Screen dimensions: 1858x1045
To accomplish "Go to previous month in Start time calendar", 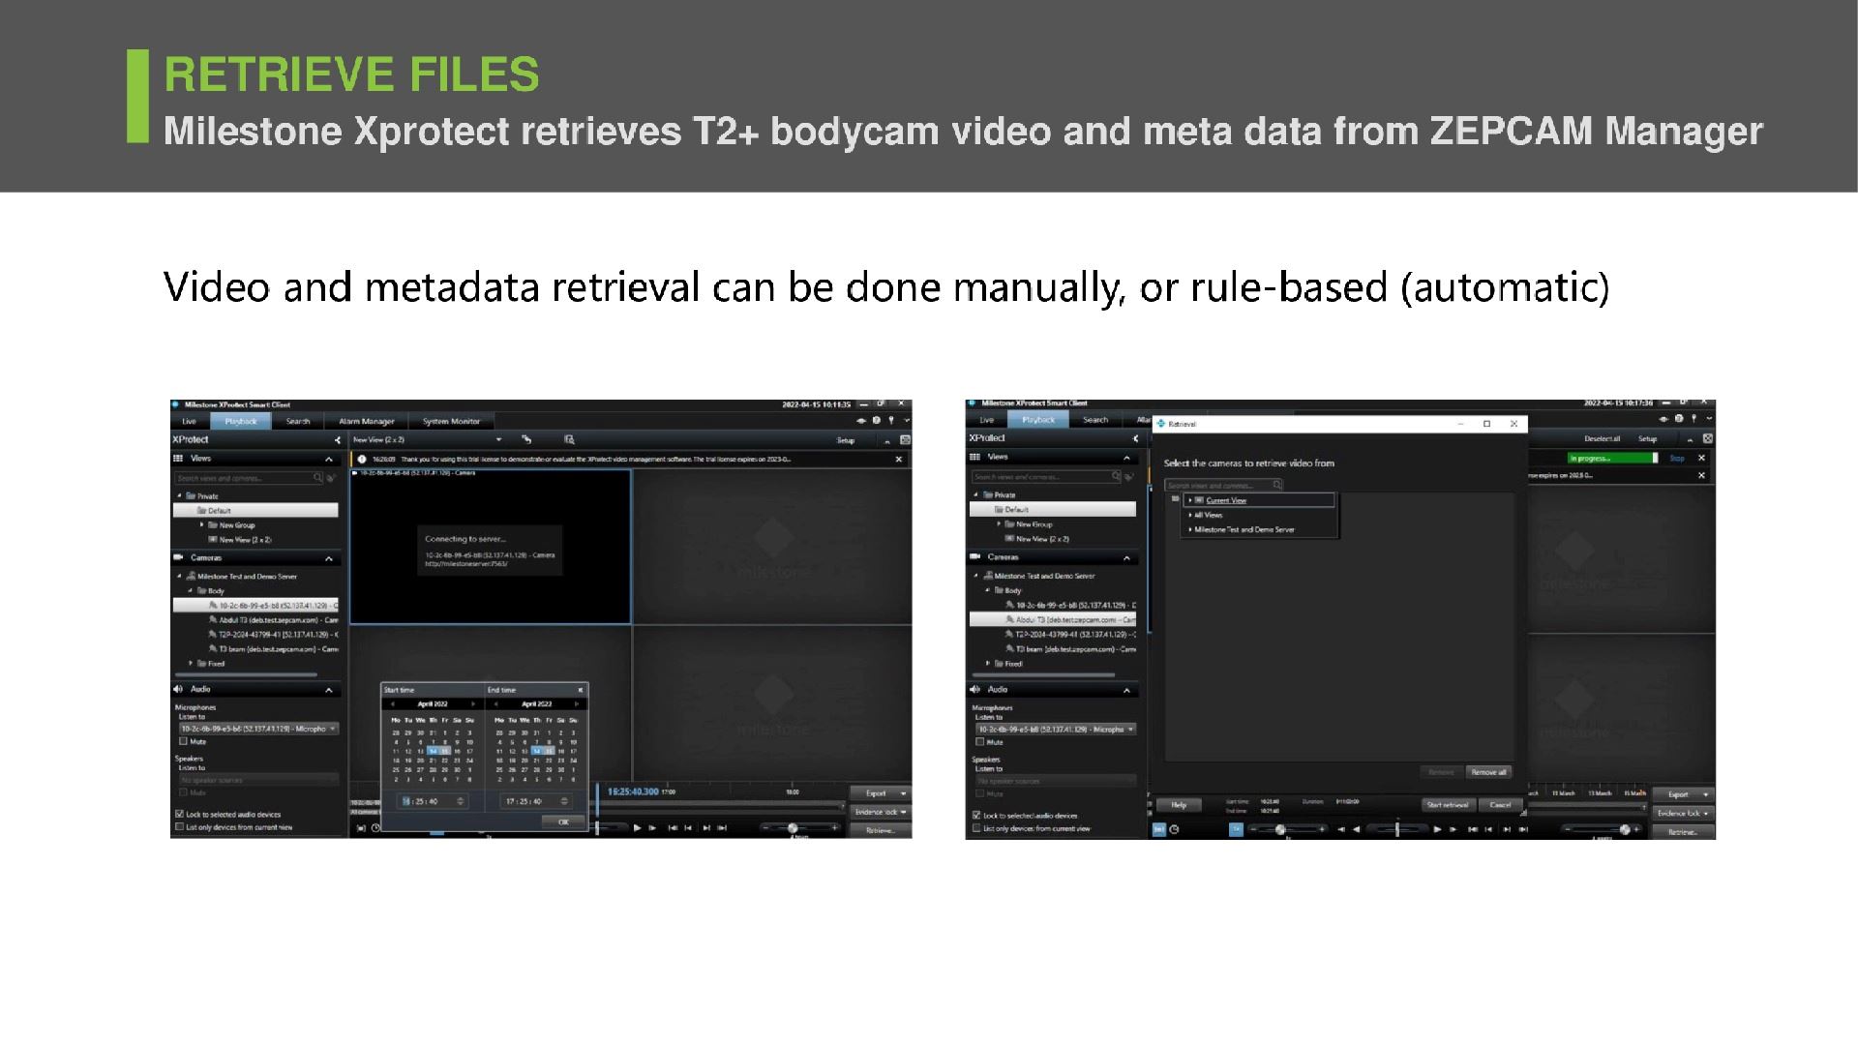I will click(x=393, y=704).
